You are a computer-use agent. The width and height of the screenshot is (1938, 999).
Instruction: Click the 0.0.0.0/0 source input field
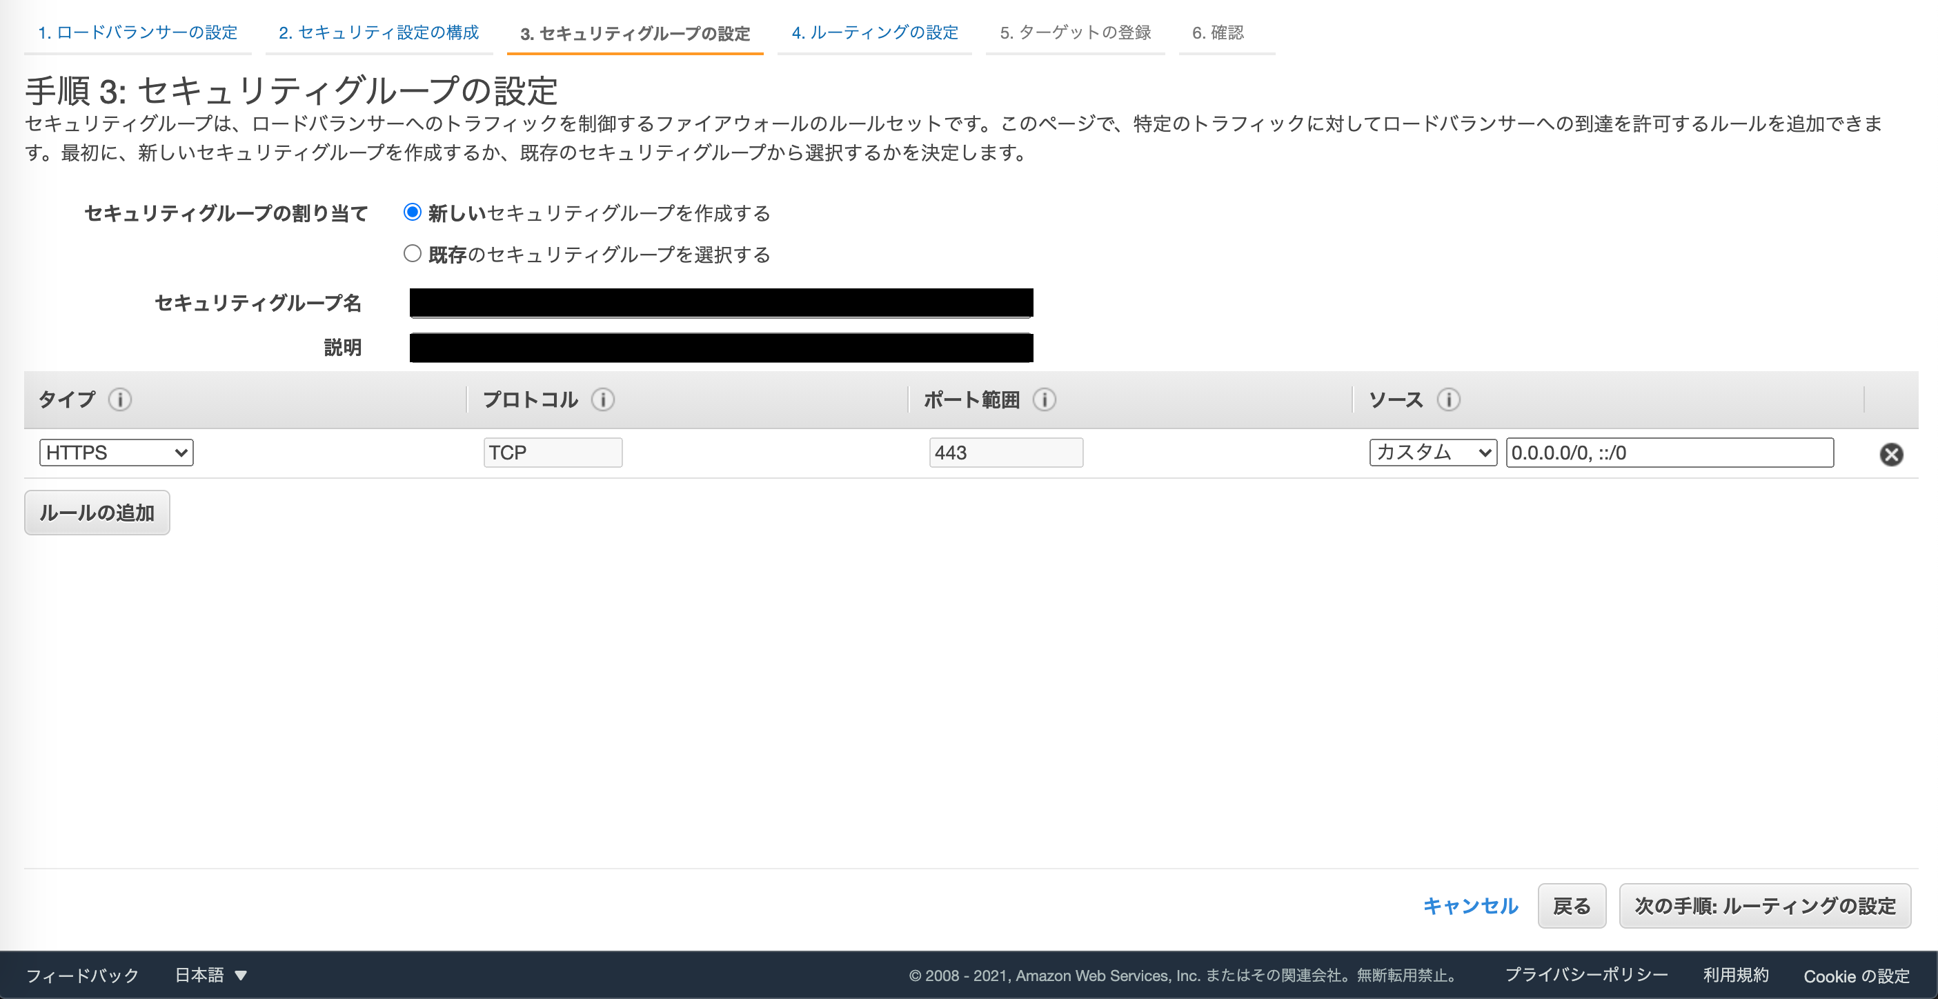[1670, 452]
